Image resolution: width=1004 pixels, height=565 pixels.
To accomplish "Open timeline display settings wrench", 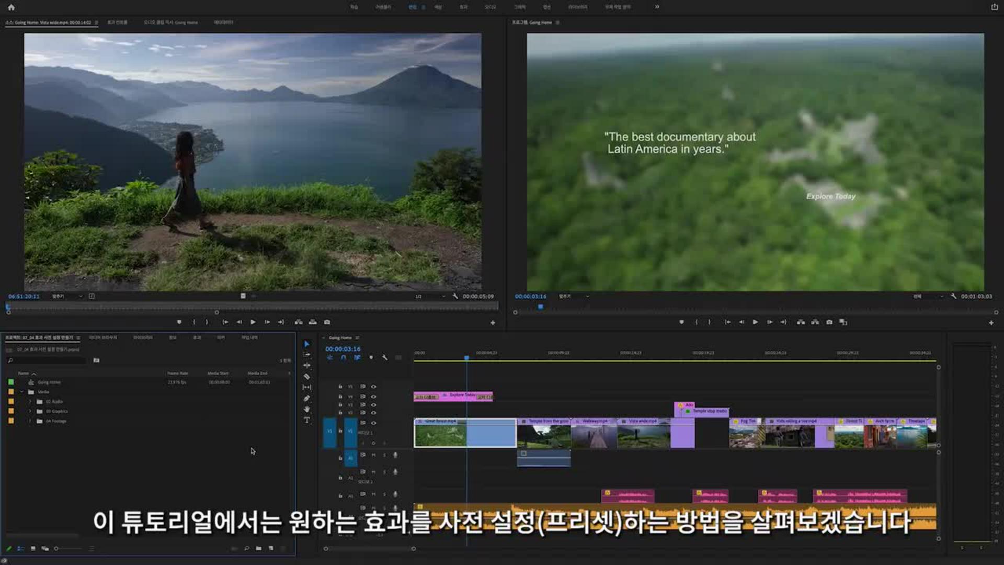I will tap(385, 358).
